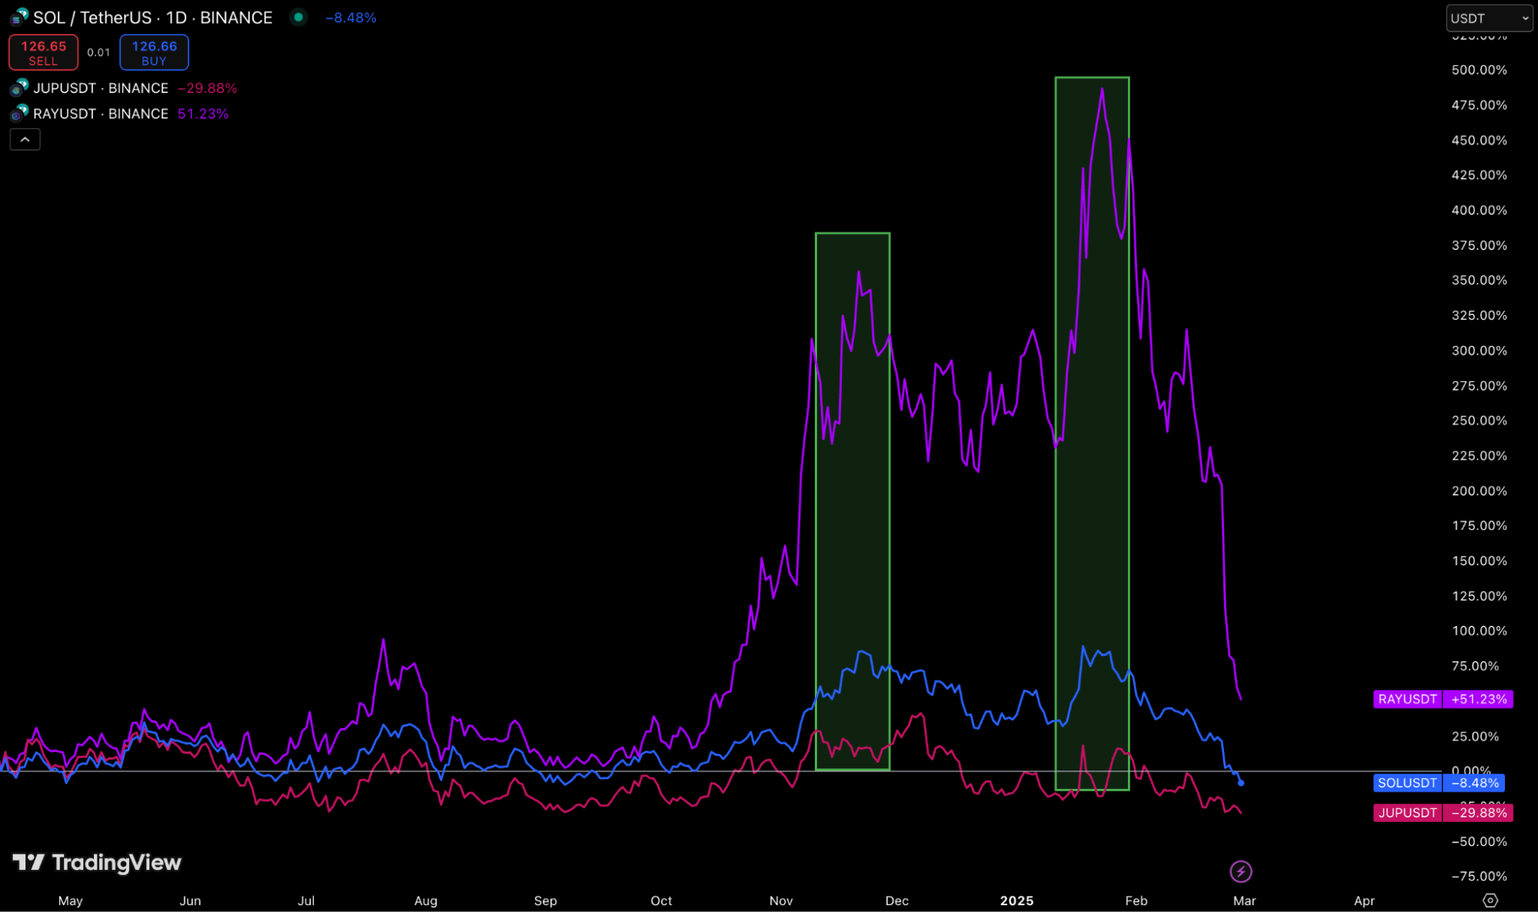Click the blue 126.66 BUY button

[154, 52]
